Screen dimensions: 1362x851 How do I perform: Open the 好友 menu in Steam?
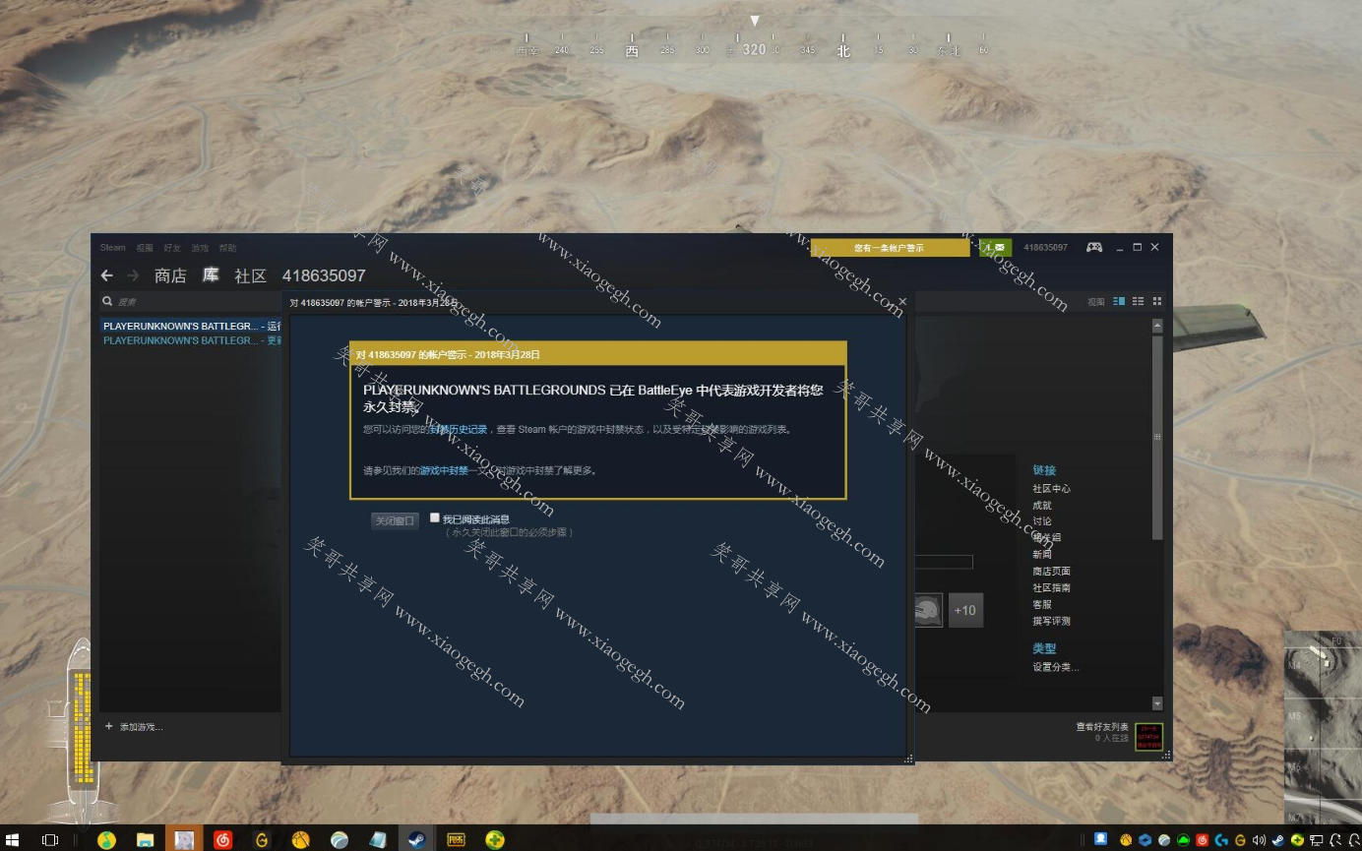[x=172, y=248]
